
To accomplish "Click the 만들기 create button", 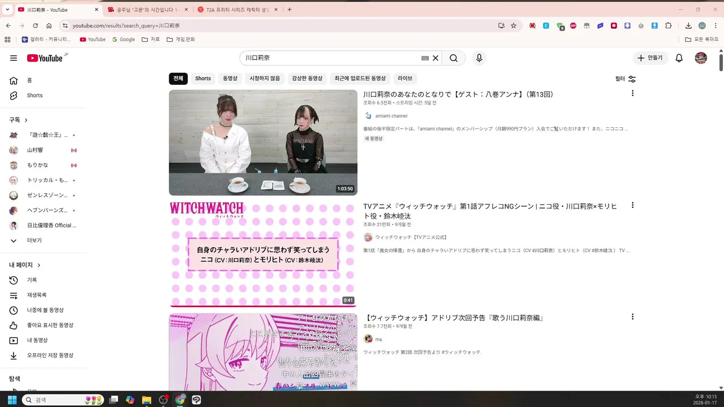I will click(650, 58).
